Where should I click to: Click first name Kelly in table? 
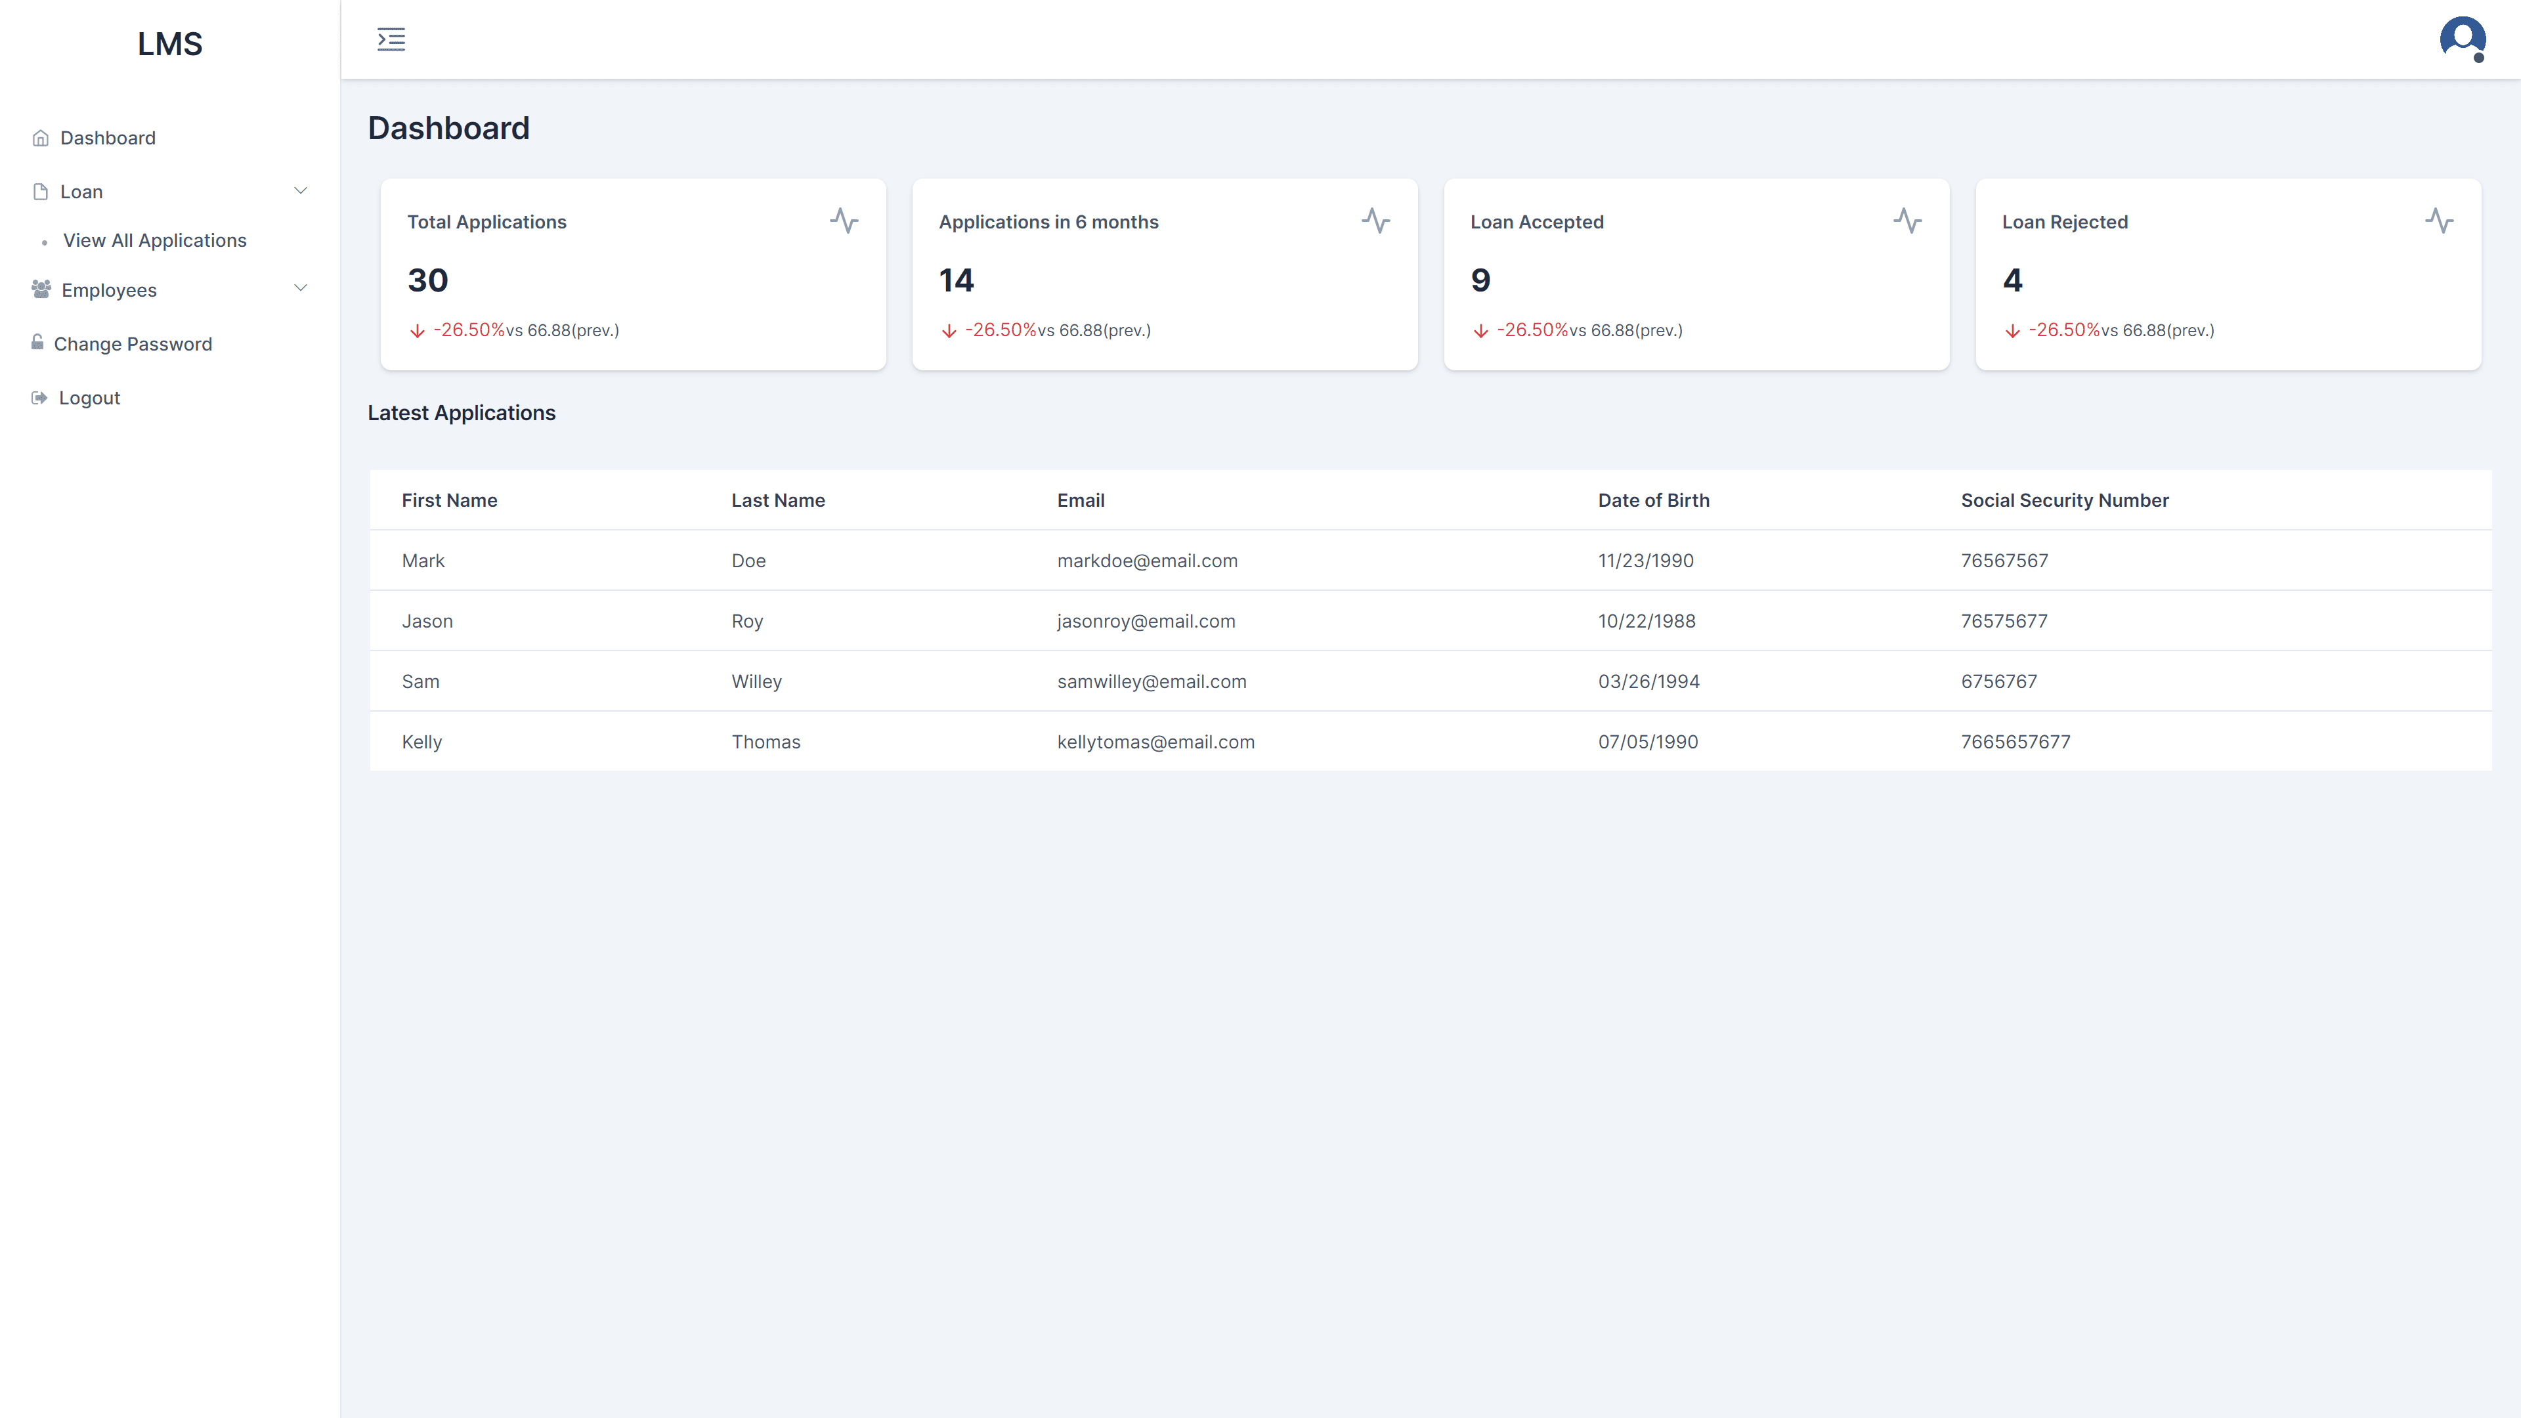[421, 742]
